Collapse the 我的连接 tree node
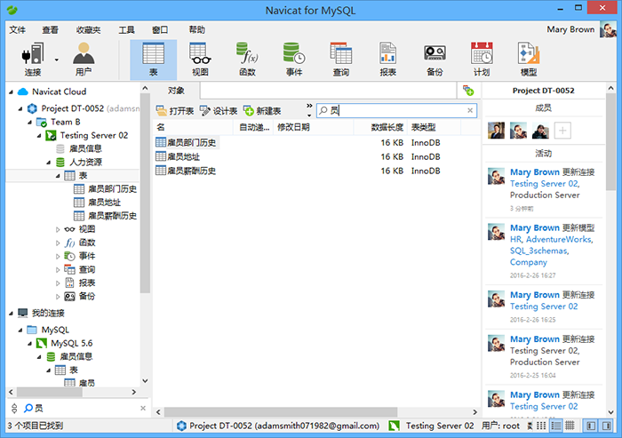Screen dimensions: 622x438 [11, 314]
